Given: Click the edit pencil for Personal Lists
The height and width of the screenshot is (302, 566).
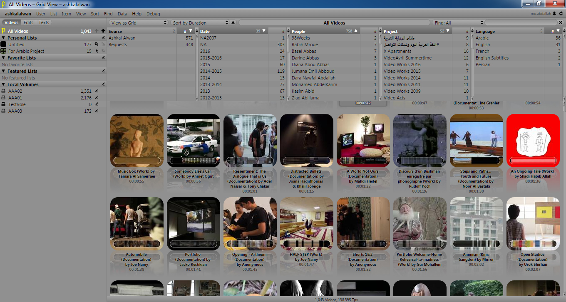Looking at the screenshot, I should click(x=103, y=38).
